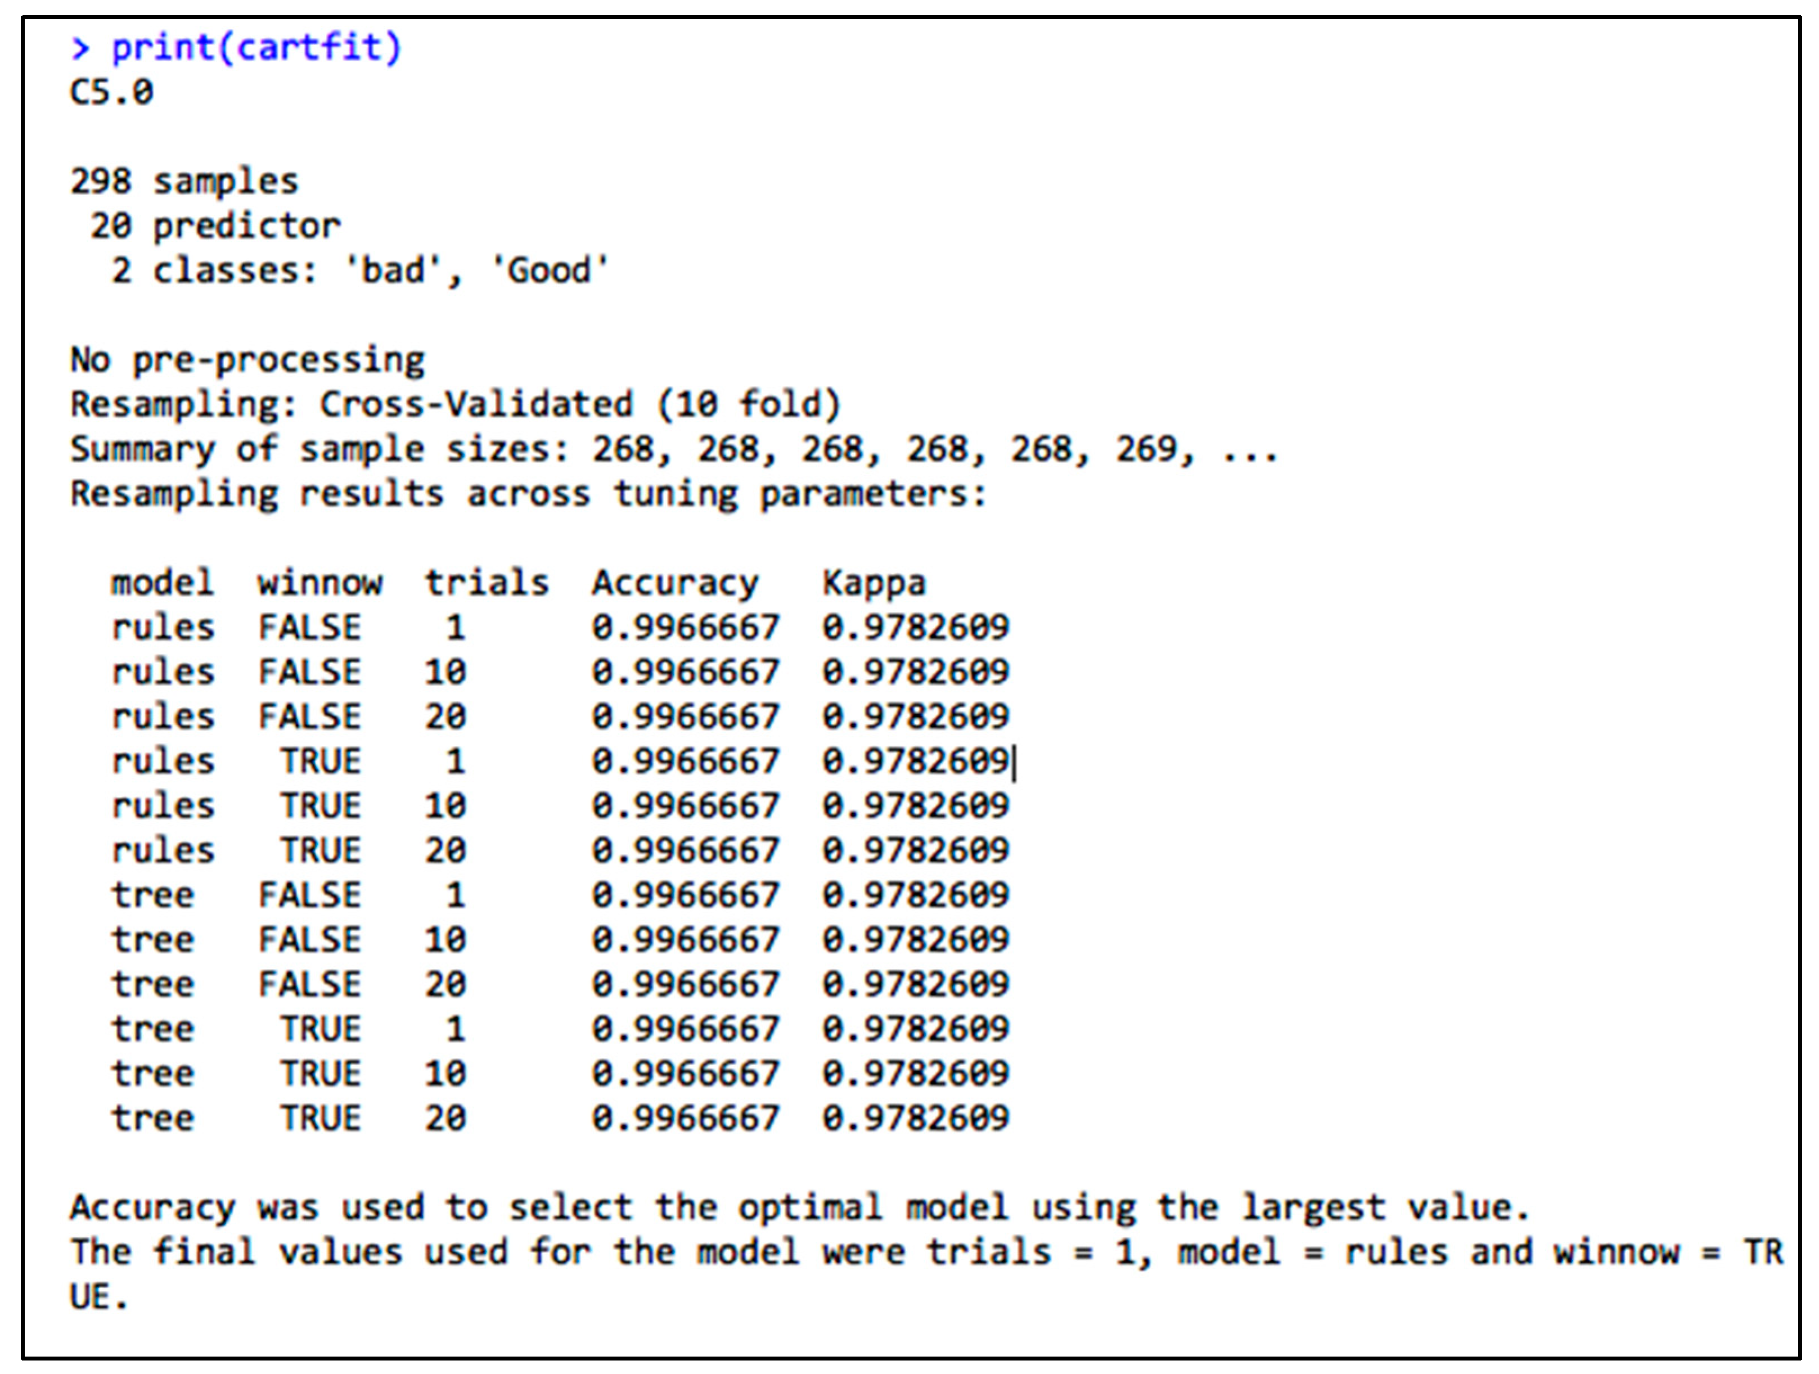Click Accuracy value in tree FALSE 10 row
The height and width of the screenshot is (1374, 1819).
[685, 939]
